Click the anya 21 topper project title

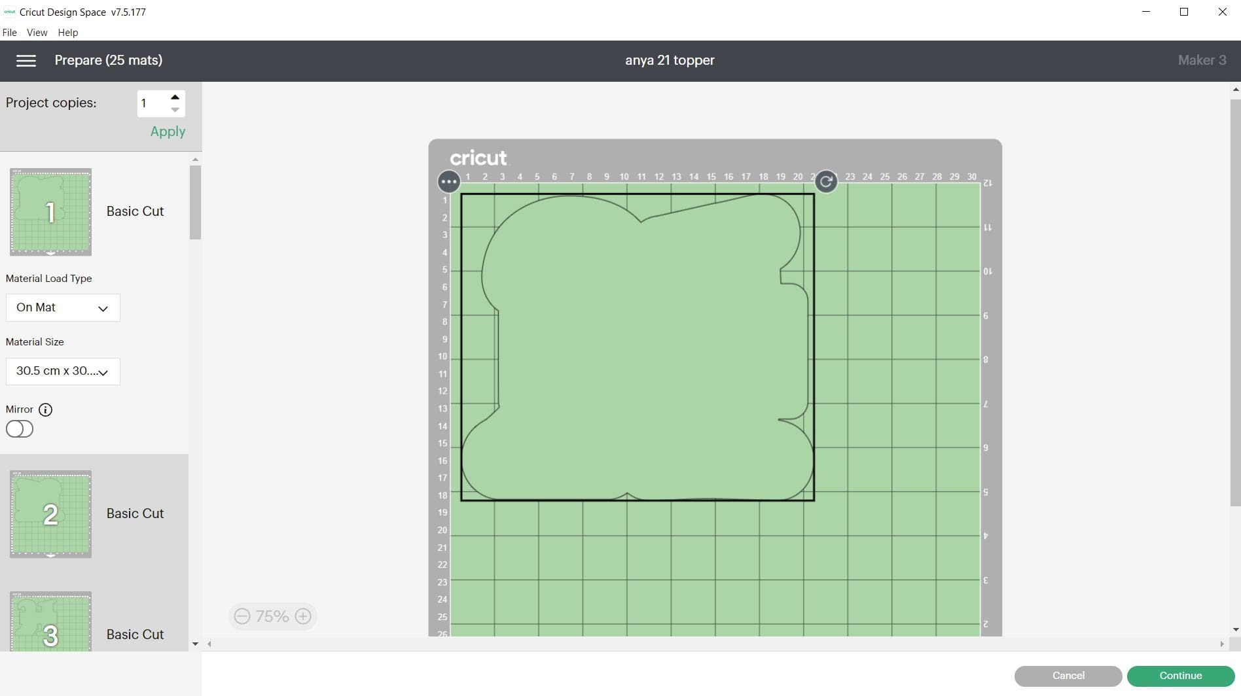tap(670, 60)
